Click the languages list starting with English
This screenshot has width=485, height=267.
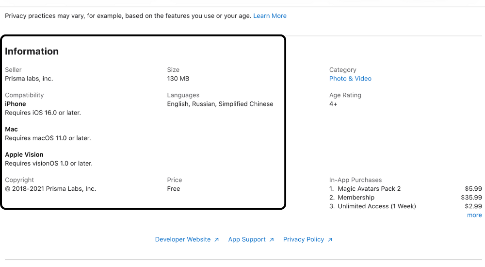220,104
